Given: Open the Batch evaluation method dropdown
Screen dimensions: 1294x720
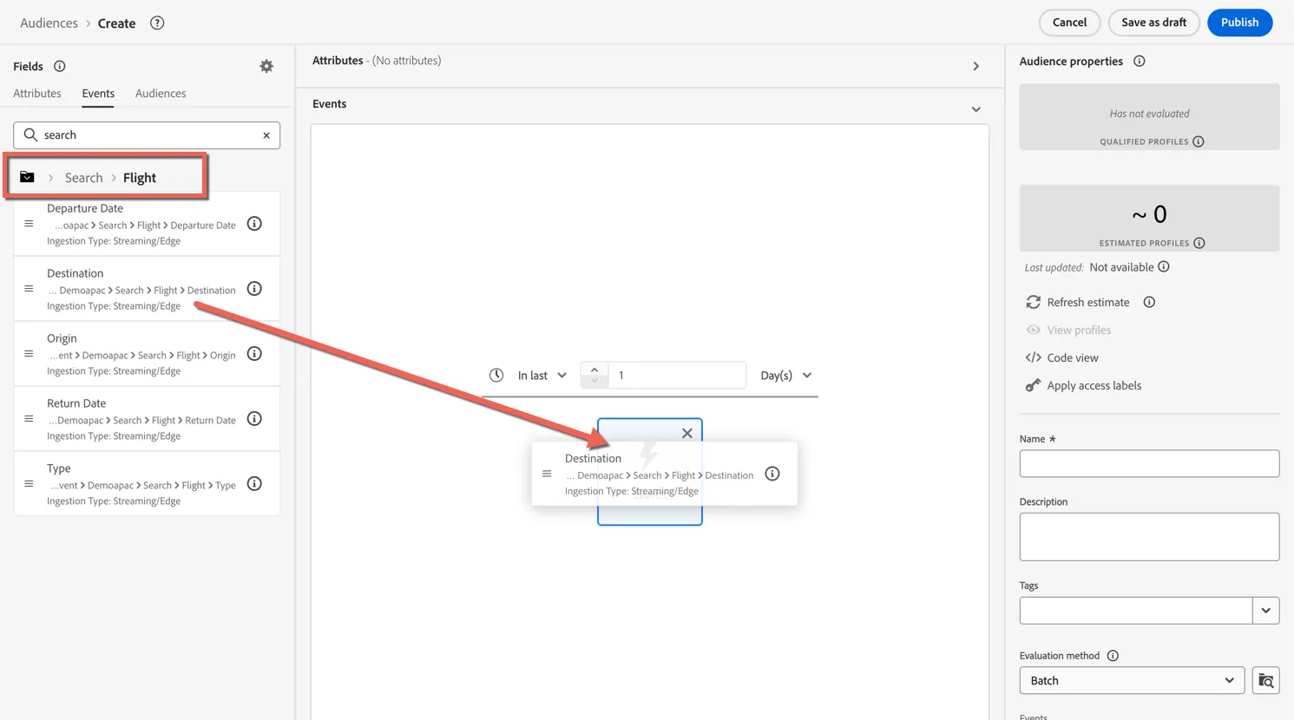Looking at the screenshot, I should (1132, 681).
